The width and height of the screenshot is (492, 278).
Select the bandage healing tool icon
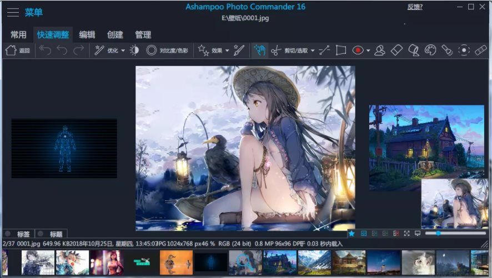[x=481, y=50]
